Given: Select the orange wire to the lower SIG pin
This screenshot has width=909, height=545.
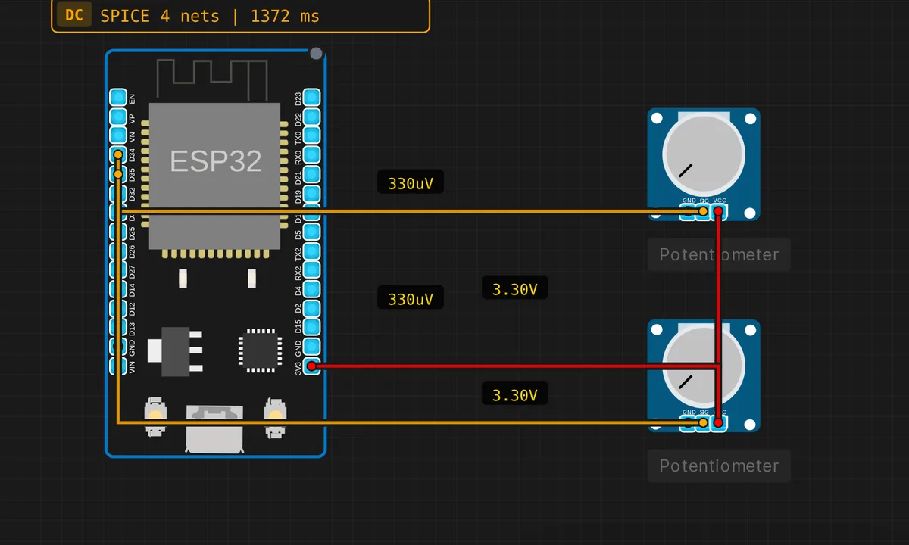Looking at the screenshot, I should (409, 422).
